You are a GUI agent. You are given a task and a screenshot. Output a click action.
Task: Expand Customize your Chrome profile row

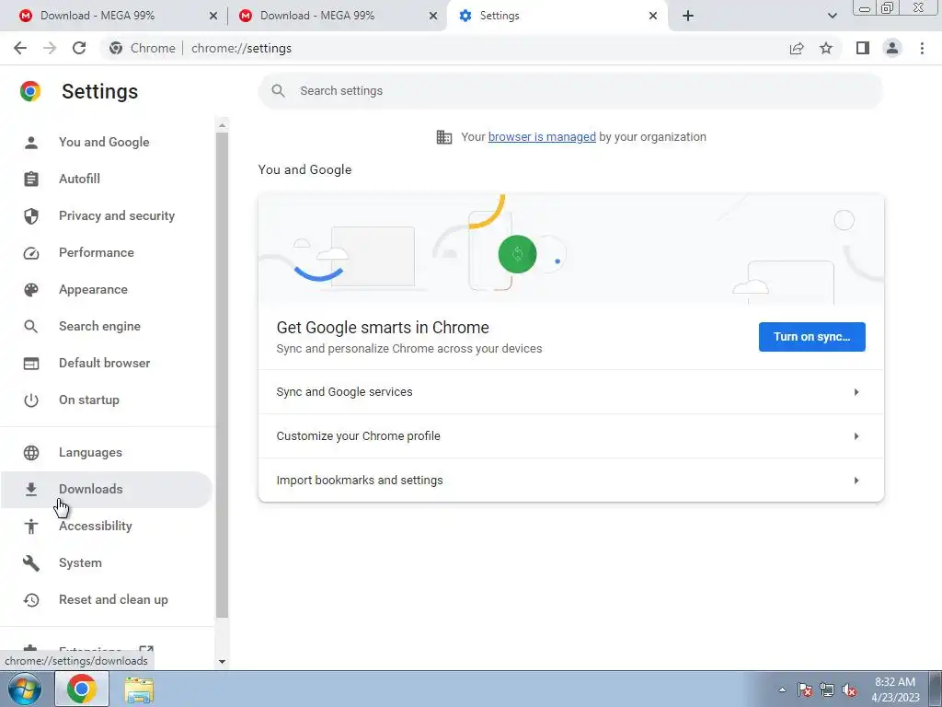570,436
